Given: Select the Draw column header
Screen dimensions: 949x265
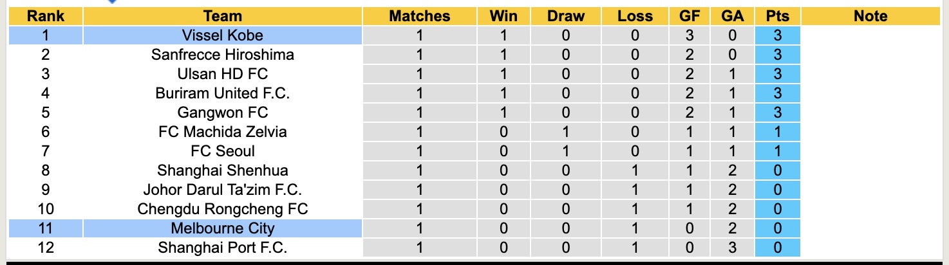Looking at the screenshot, I should click(566, 17).
